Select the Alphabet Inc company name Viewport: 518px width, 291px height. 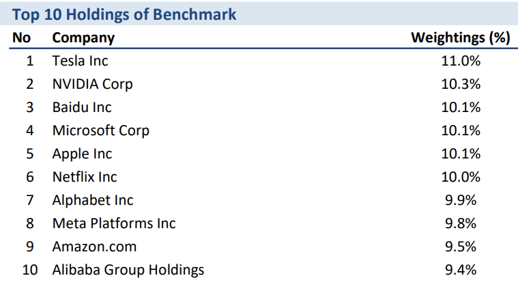(93, 200)
